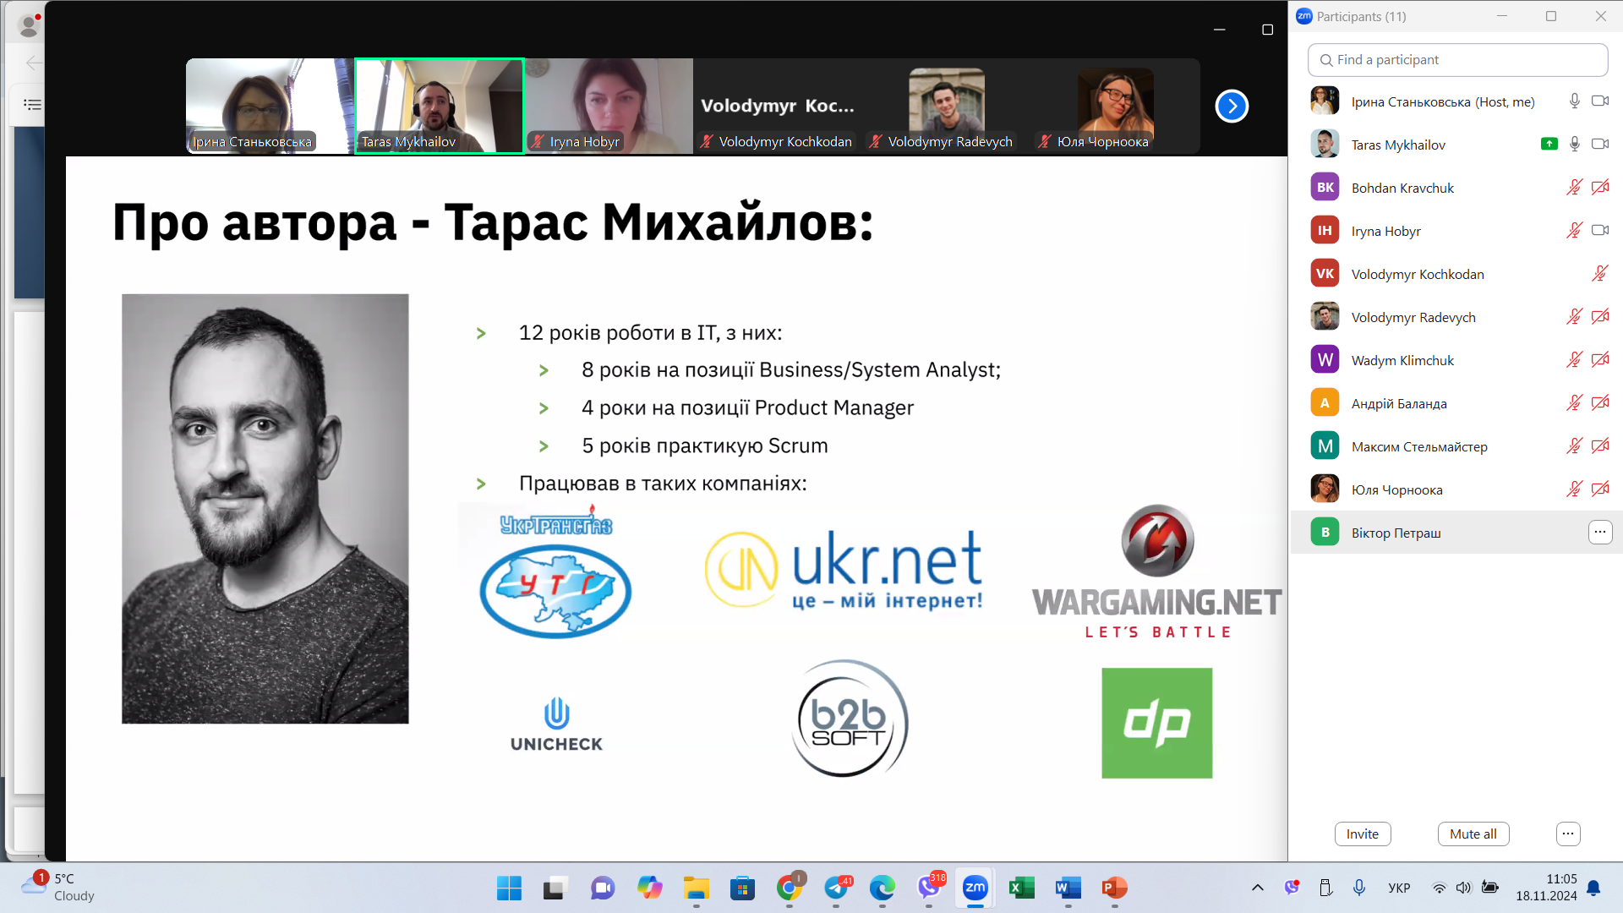Toggle the host's microphone in the participants list
This screenshot has width=1623, height=913.
[1574, 101]
